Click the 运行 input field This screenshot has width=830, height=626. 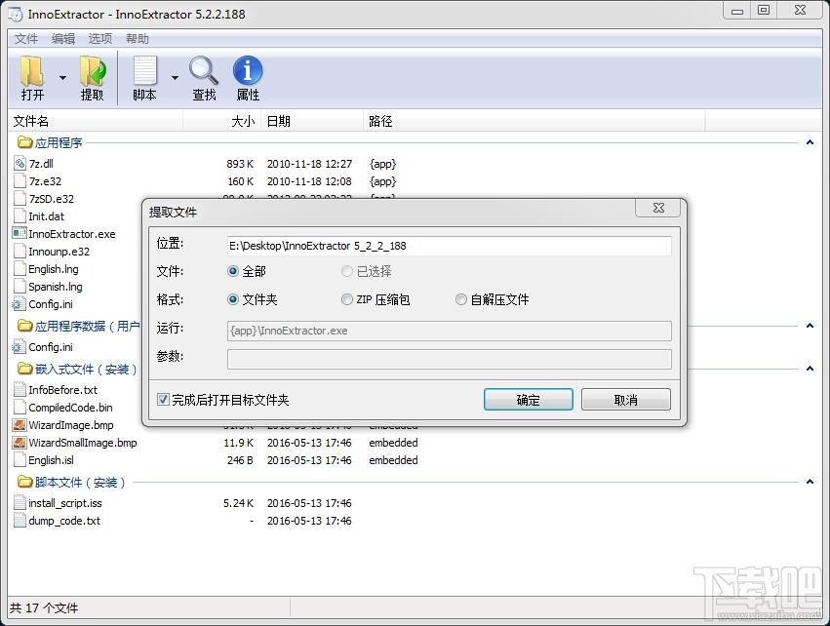coord(450,331)
